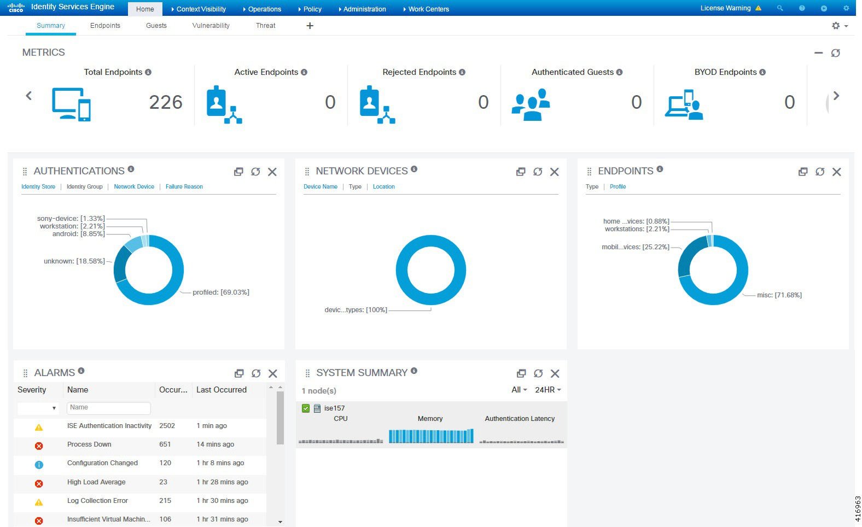Open the 24HR time range dropdown
Viewport: 862px width, 527px height.
click(x=548, y=390)
